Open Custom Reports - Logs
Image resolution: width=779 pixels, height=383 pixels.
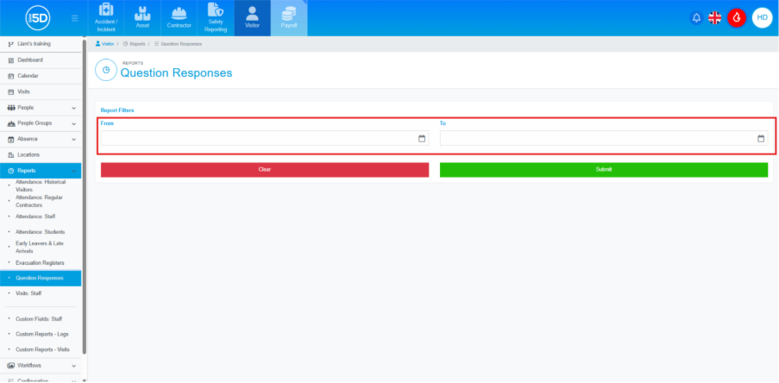(42, 335)
